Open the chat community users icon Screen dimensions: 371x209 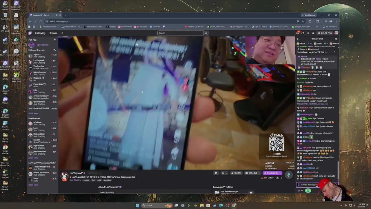tap(336, 39)
